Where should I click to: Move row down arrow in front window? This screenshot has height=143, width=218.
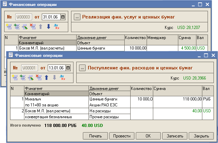tap(54, 77)
